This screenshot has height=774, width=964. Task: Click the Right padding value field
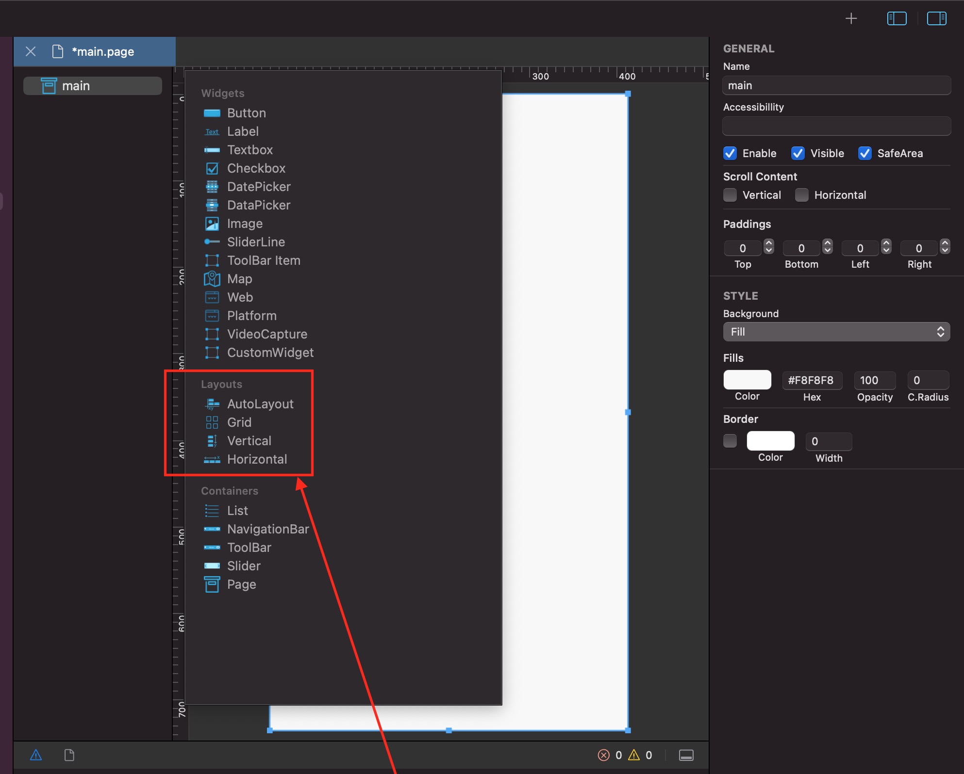(919, 248)
